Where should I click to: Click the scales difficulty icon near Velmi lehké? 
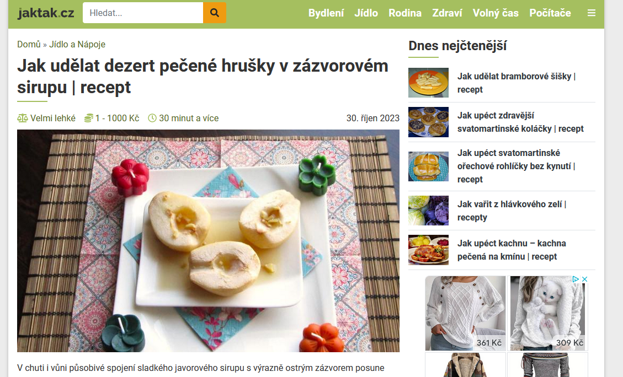23,119
